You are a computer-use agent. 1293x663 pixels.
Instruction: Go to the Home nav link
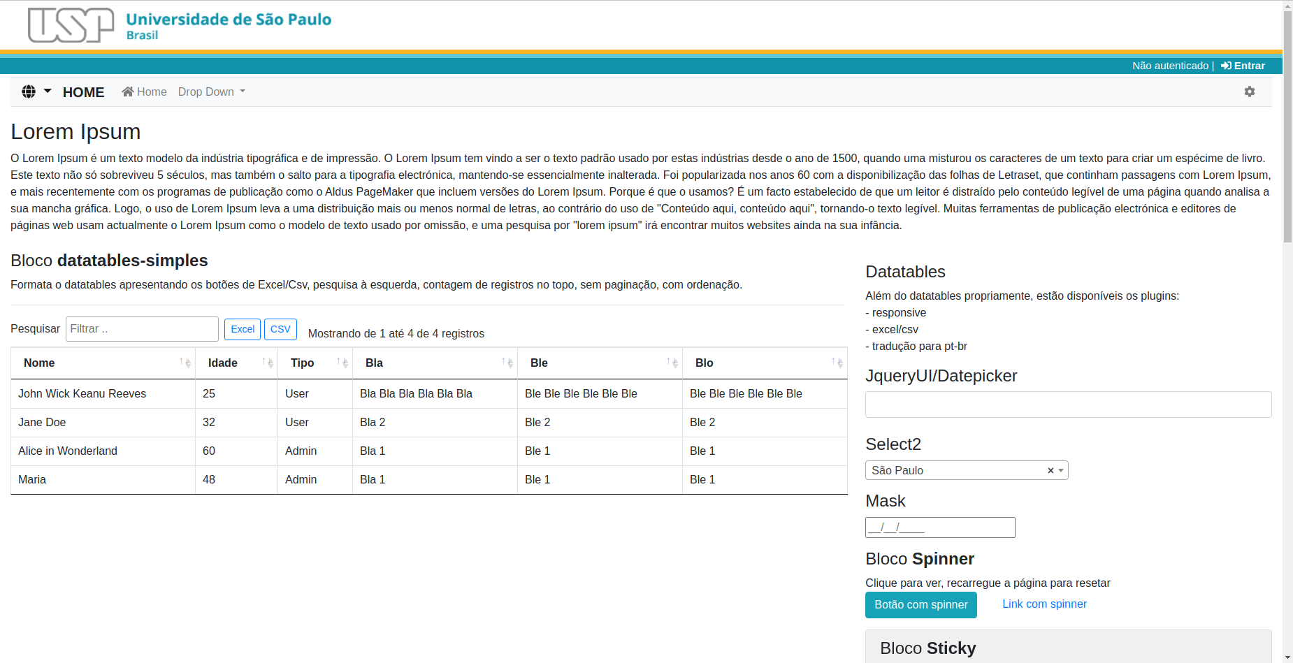point(145,92)
